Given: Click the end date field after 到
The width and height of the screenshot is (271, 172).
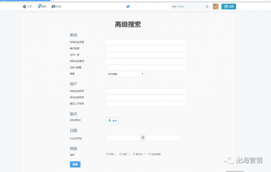Looking at the screenshot, I should pos(163,138).
